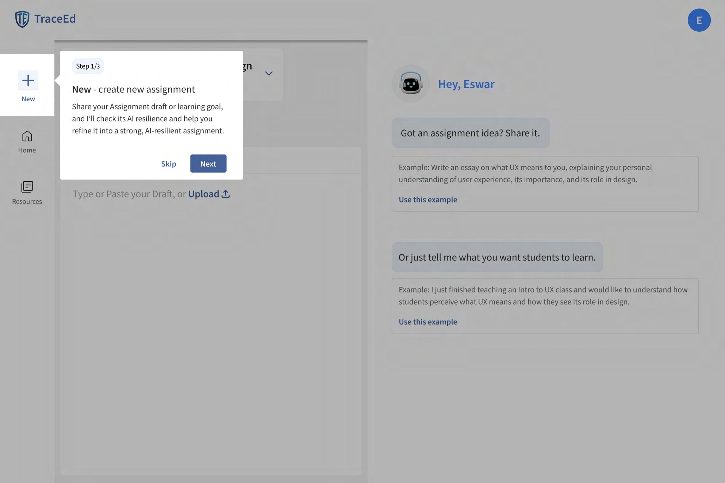Skip the onboarding tour
This screenshot has height=483, width=725.
click(169, 164)
